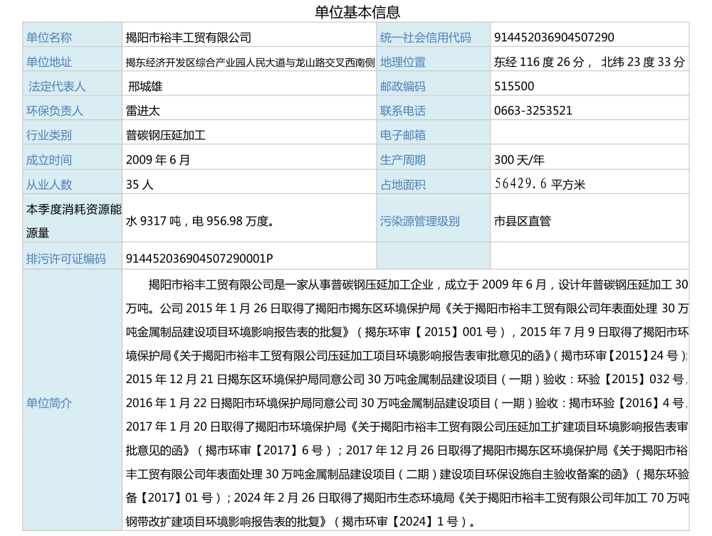This screenshot has height=536, width=712.
Task: Click consumption value 水 9317 吨
Action: click(153, 221)
